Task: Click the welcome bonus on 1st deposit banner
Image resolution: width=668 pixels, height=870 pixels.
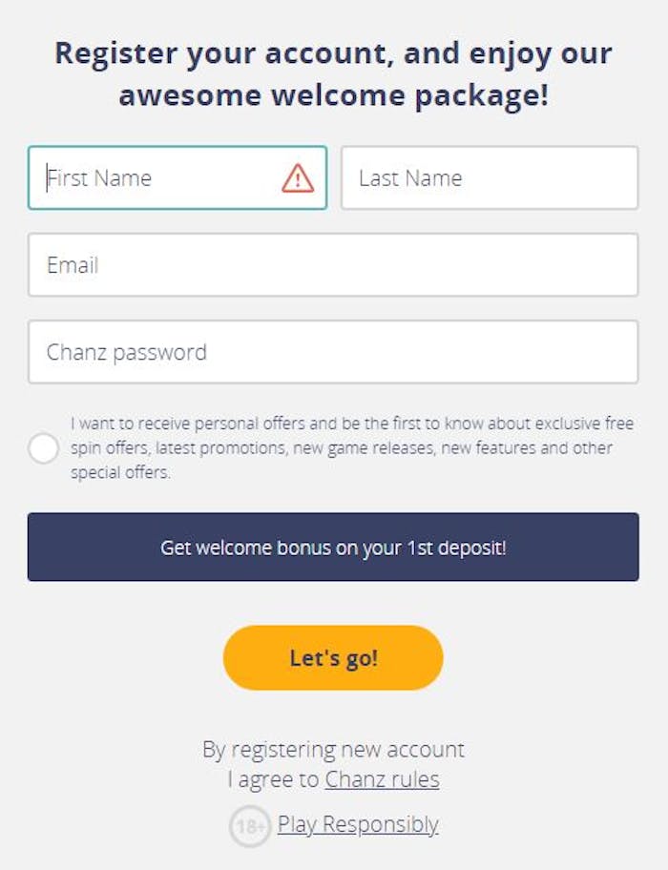Action: point(333,547)
